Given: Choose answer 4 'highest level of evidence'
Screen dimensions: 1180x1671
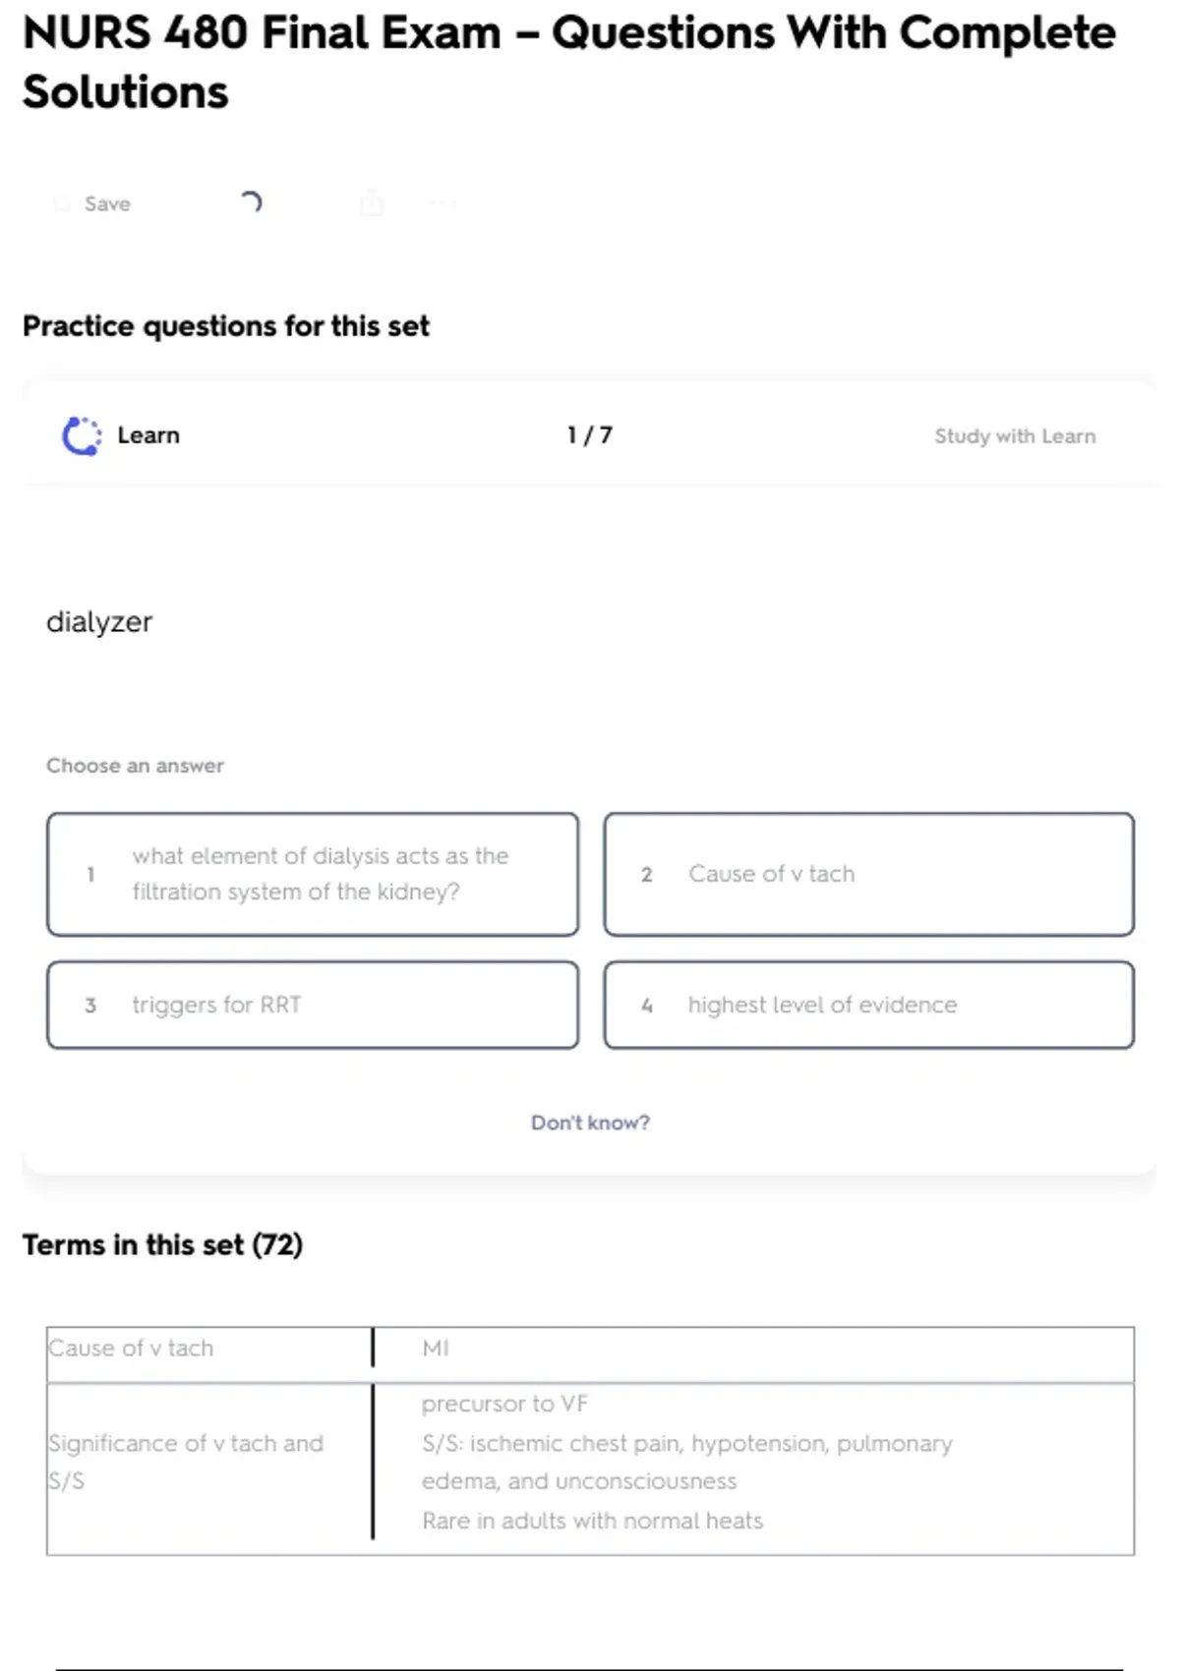Looking at the screenshot, I should tap(868, 1005).
